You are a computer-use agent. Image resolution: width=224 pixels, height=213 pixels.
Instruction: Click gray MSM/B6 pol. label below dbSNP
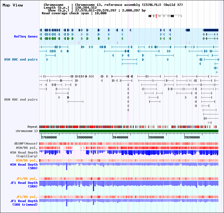(27, 148)
